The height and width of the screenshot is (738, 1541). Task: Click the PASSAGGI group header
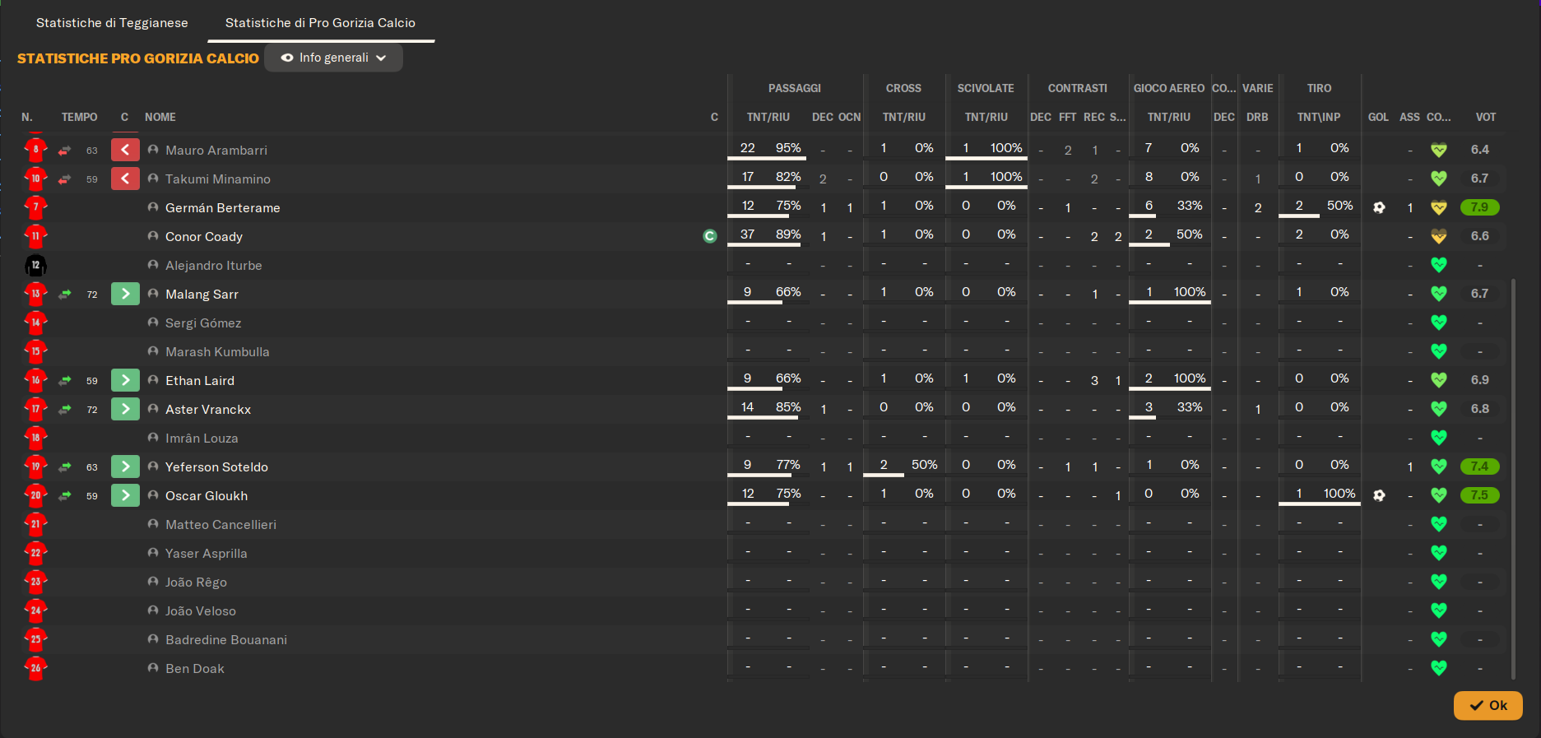[795, 88]
